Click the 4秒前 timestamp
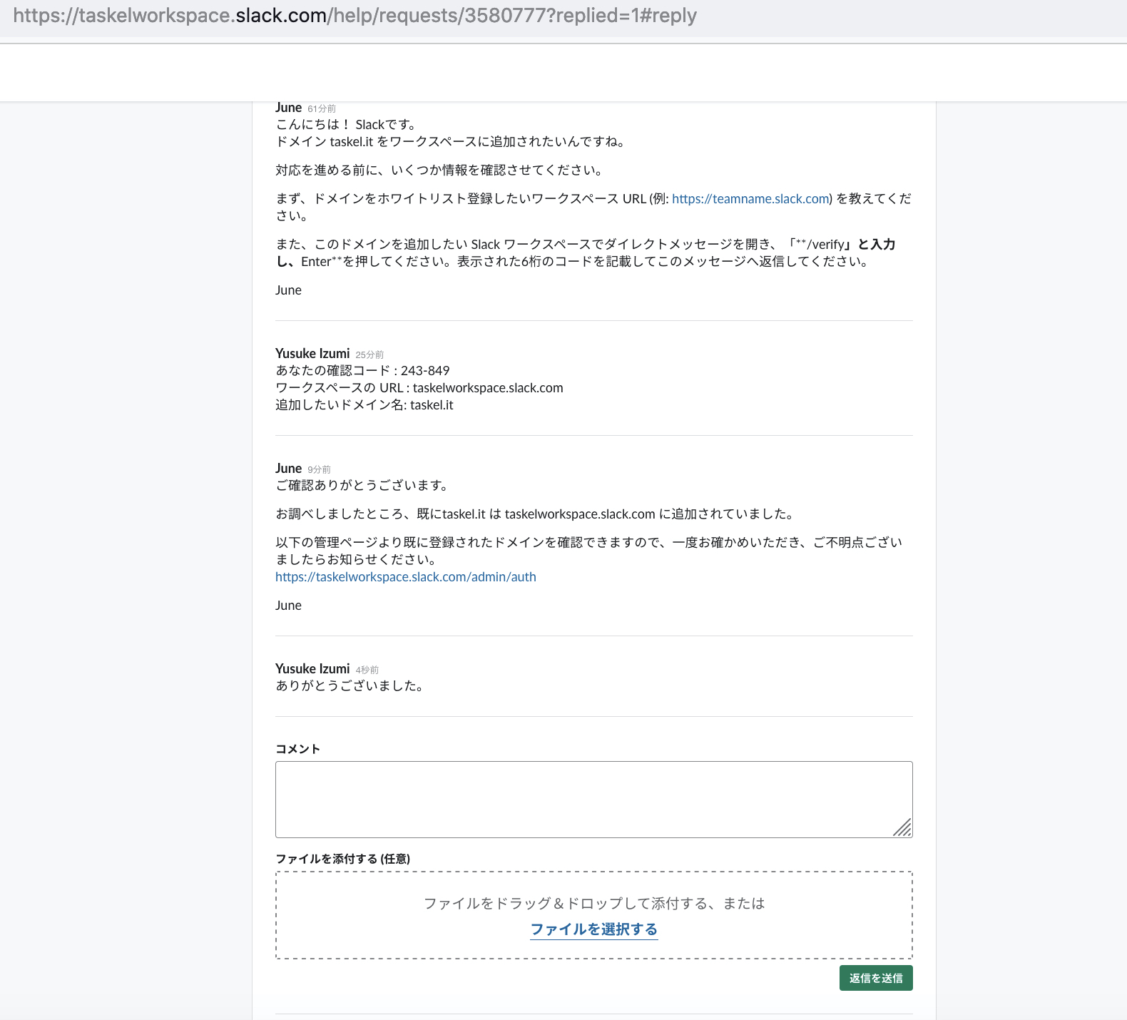This screenshot has height=1020, width=1127. tap(367, 670)
